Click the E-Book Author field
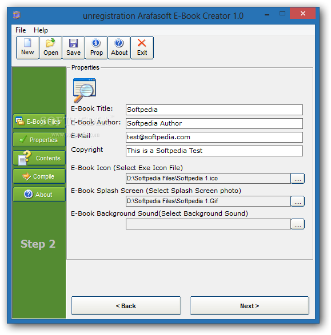 tap(214, 123)
